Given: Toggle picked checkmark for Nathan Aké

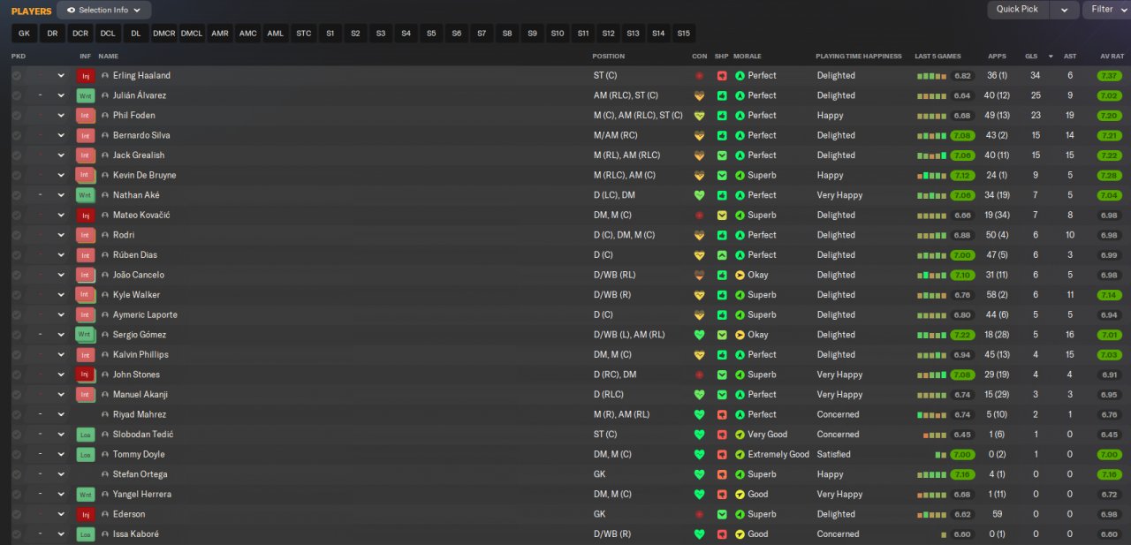Looking at the screenshot, I should pyautogui.click(x=17, y=195).
